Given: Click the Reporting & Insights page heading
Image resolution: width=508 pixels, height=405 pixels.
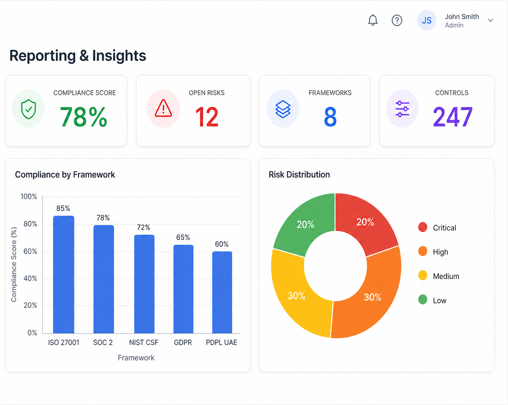Looking at the screenshot, I should (x=78, y=56).
